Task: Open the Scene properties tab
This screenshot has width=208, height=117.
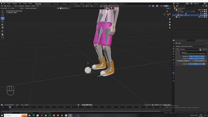Action: [173, 54]
